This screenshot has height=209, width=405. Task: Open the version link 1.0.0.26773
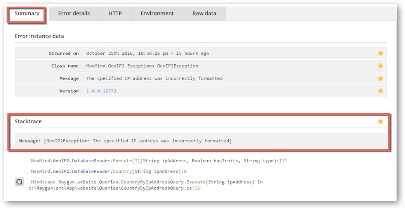pos(101,91)
